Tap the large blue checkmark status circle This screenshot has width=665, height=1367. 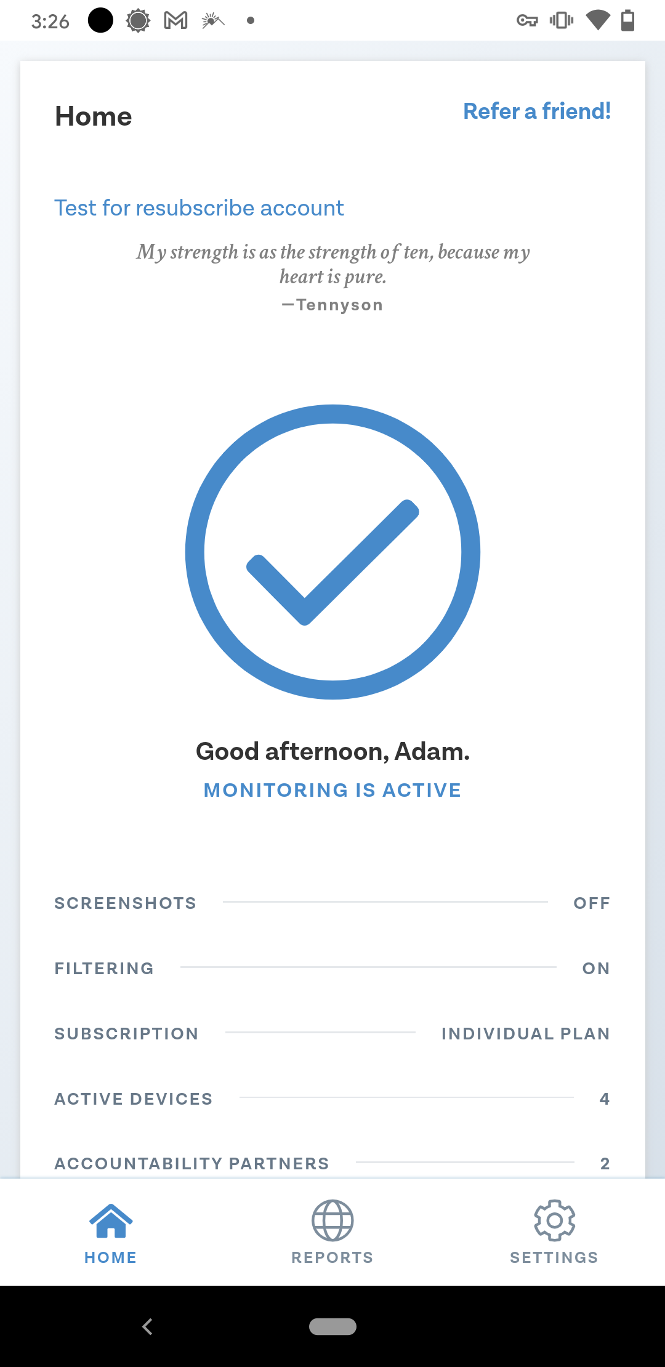click(332, 552)
